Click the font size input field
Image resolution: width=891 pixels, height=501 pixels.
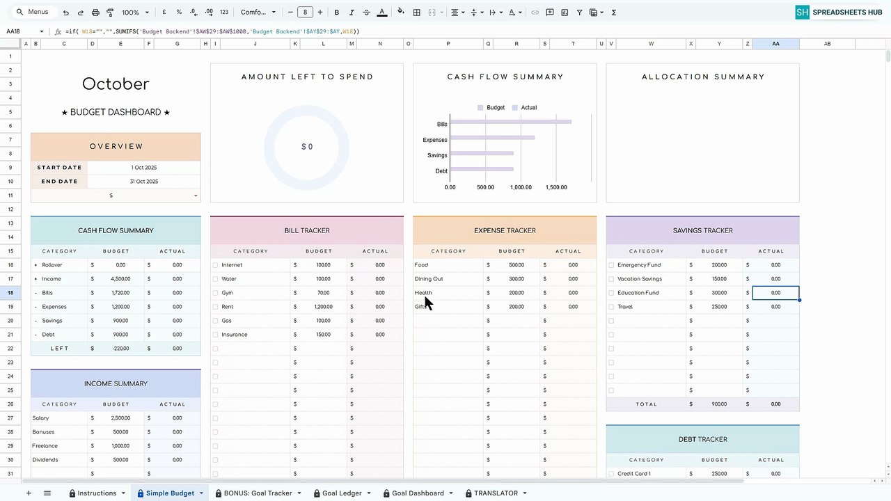tap(305, 13)
